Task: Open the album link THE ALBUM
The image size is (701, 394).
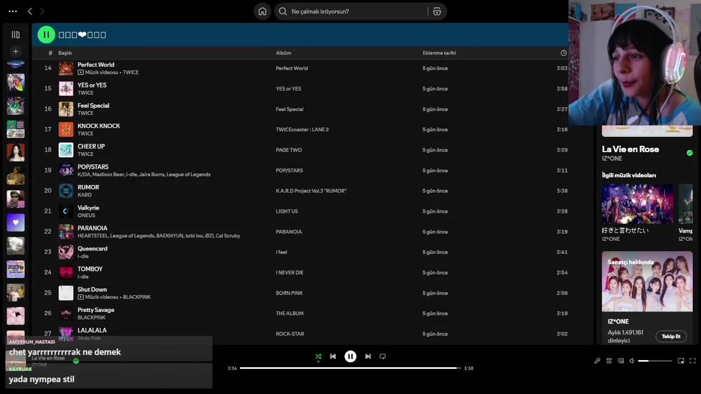Action: coord(290,314)
